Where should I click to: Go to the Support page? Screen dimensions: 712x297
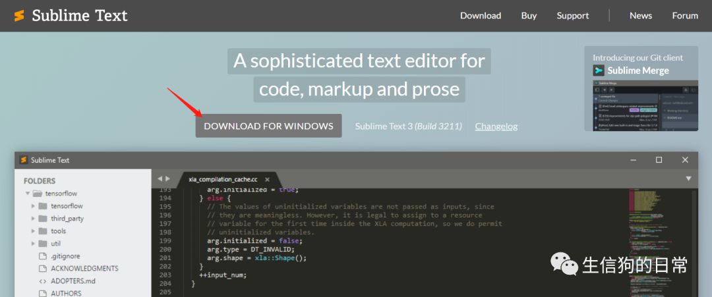573,15
